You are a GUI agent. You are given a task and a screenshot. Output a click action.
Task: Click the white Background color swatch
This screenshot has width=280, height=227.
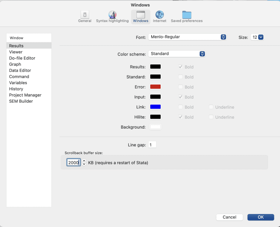155,127
